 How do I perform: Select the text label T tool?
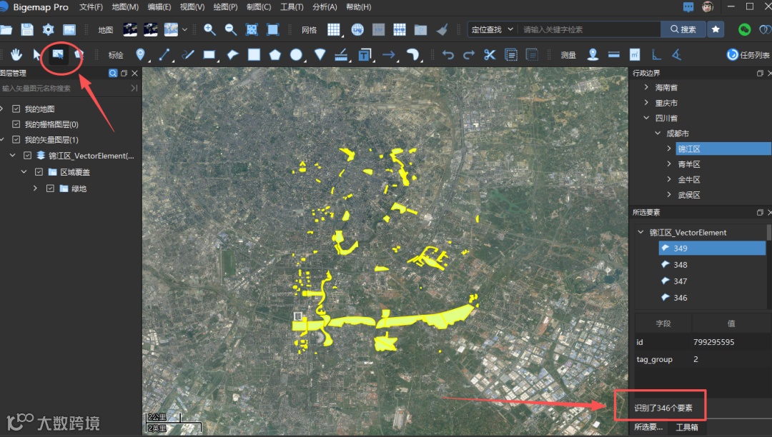click(x=365, y=54)
